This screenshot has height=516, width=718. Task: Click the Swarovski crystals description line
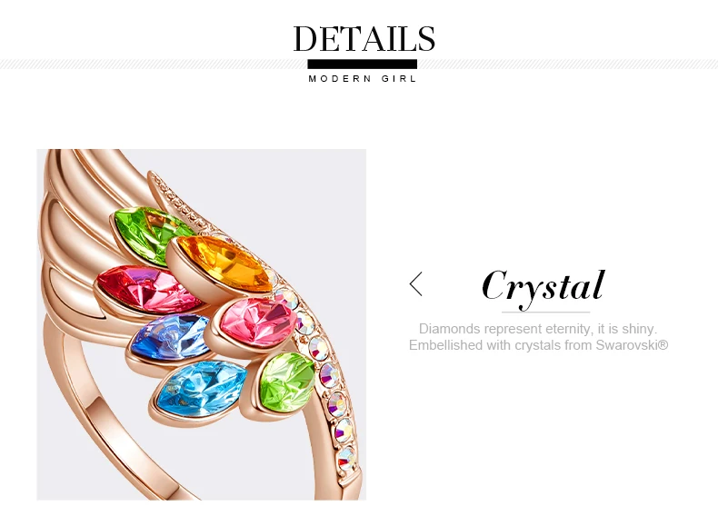(538, 345)
